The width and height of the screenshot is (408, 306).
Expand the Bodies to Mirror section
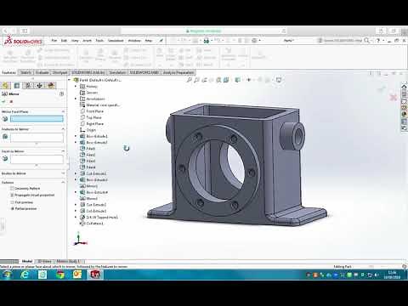(x=63, y=173)
